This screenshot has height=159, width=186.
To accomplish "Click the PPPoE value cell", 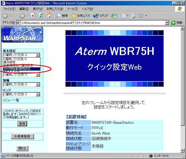I will tap(127, 128).
